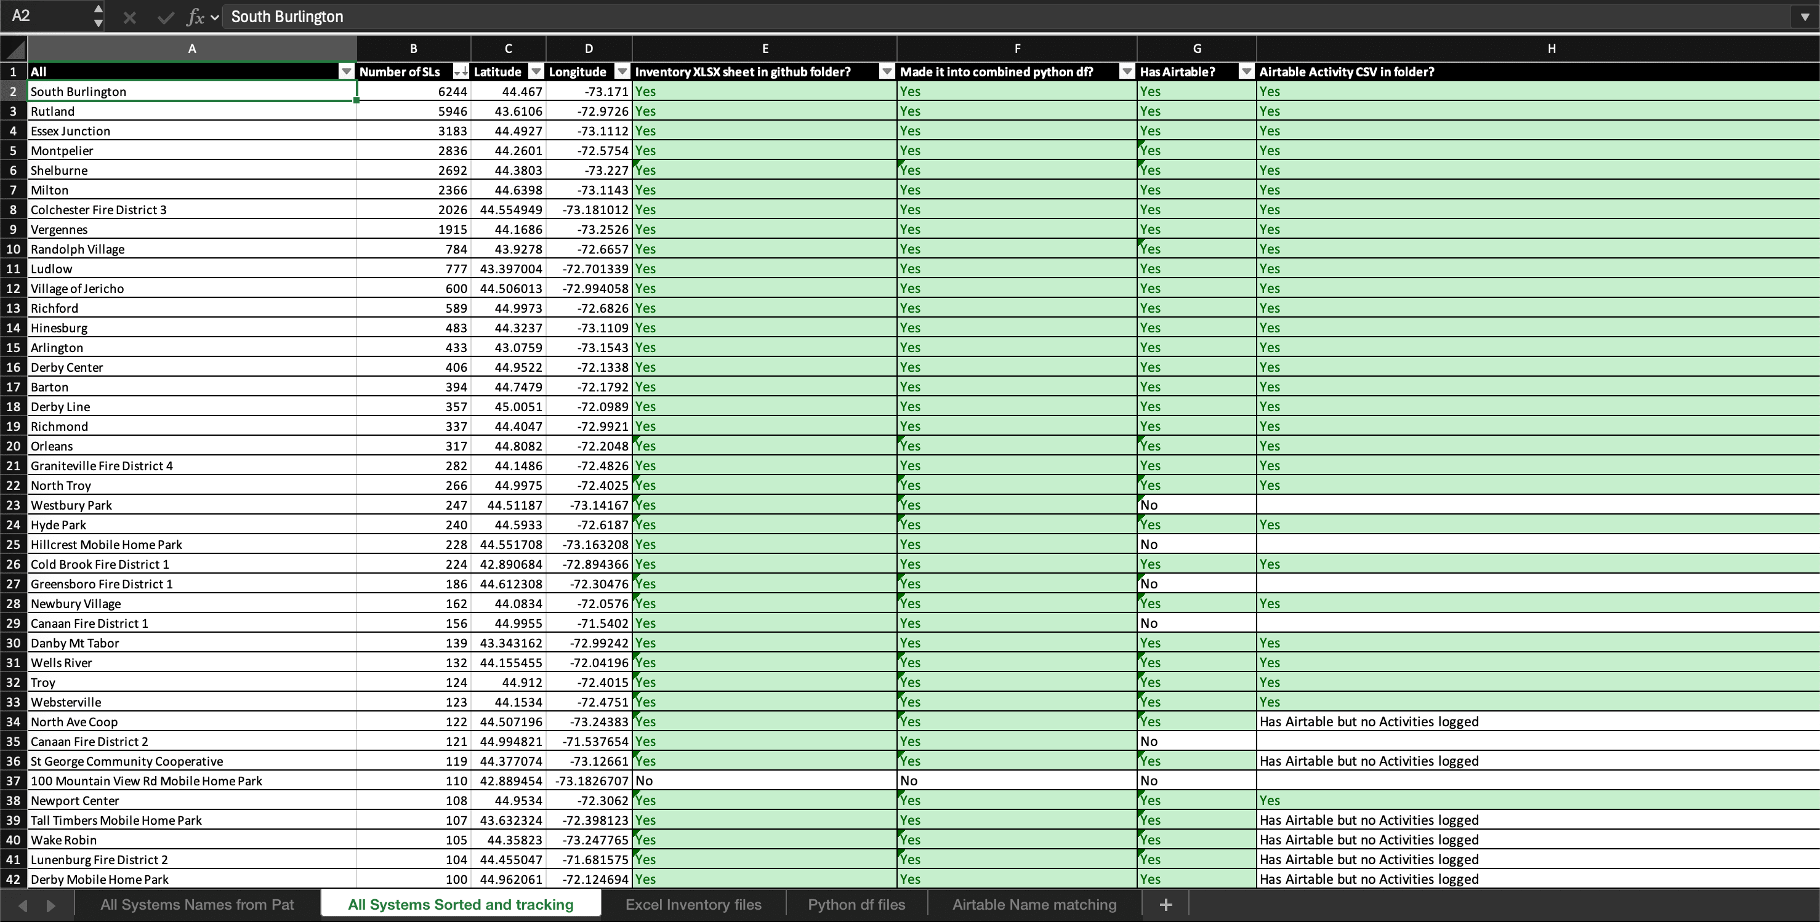Click 100 Mountain View Rd Mobile Home Park

tap(192, 780)
